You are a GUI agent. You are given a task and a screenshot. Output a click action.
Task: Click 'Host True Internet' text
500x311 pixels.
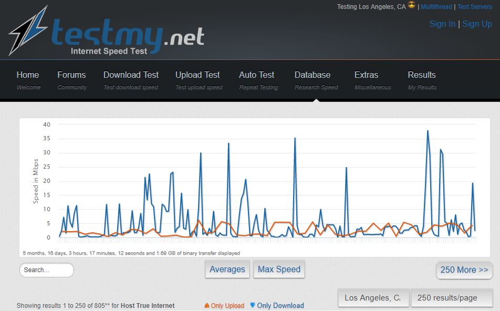pos(148,306)
